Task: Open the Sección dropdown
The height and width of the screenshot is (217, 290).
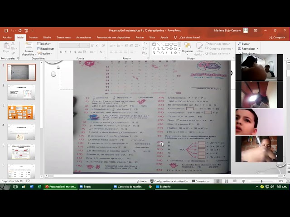Action: coord(44,53)
